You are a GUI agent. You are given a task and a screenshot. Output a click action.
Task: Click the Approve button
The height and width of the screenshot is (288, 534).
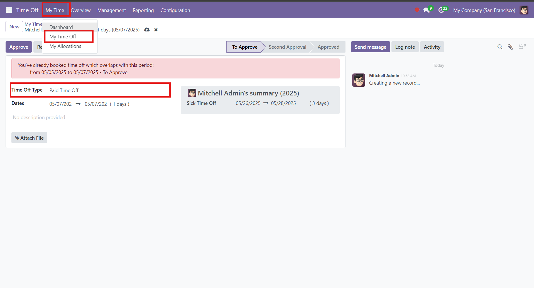click(18, 47)
